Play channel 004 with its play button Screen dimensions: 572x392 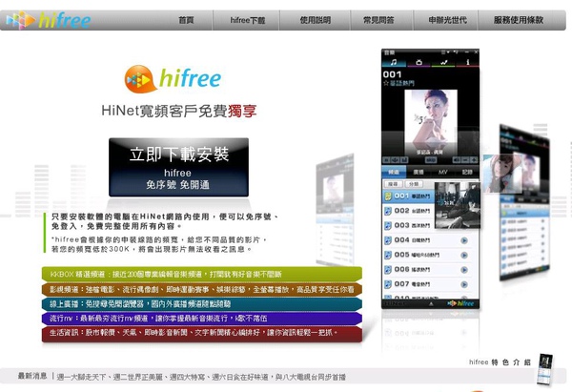[x=464, y=240]
